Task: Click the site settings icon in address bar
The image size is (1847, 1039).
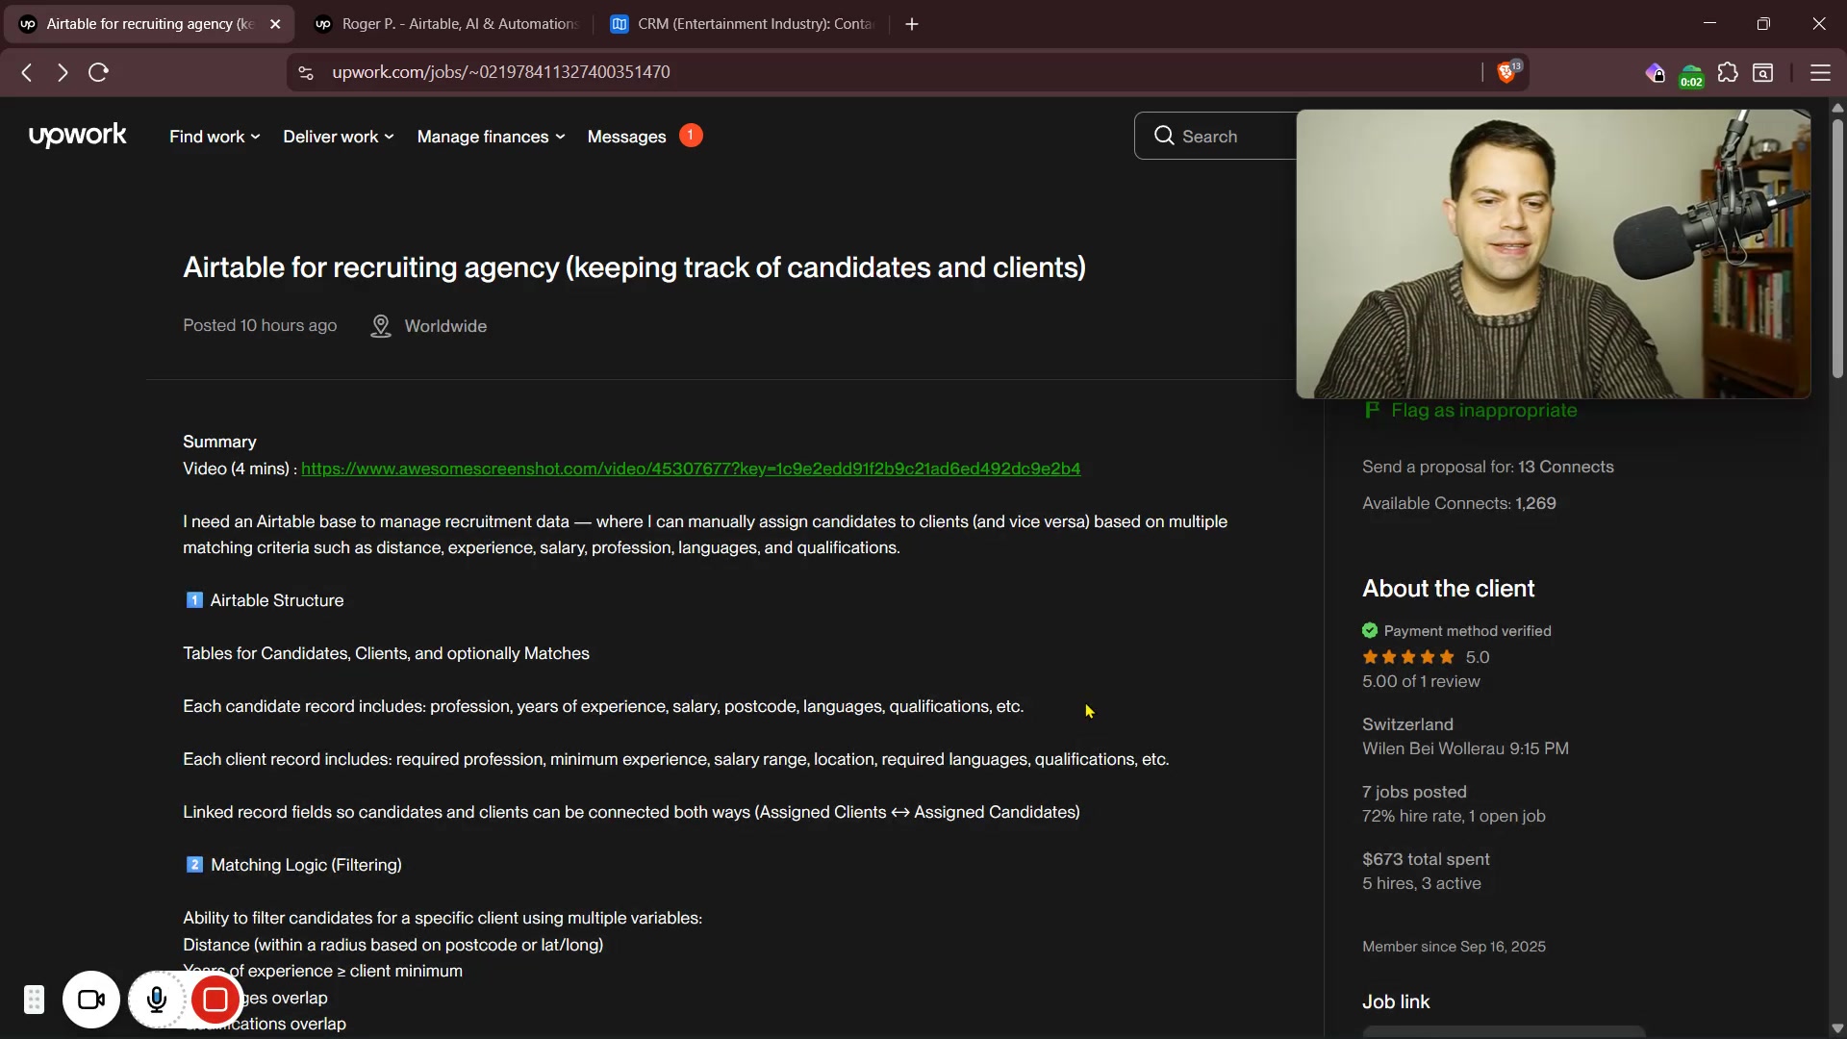Action: (306, 73)
